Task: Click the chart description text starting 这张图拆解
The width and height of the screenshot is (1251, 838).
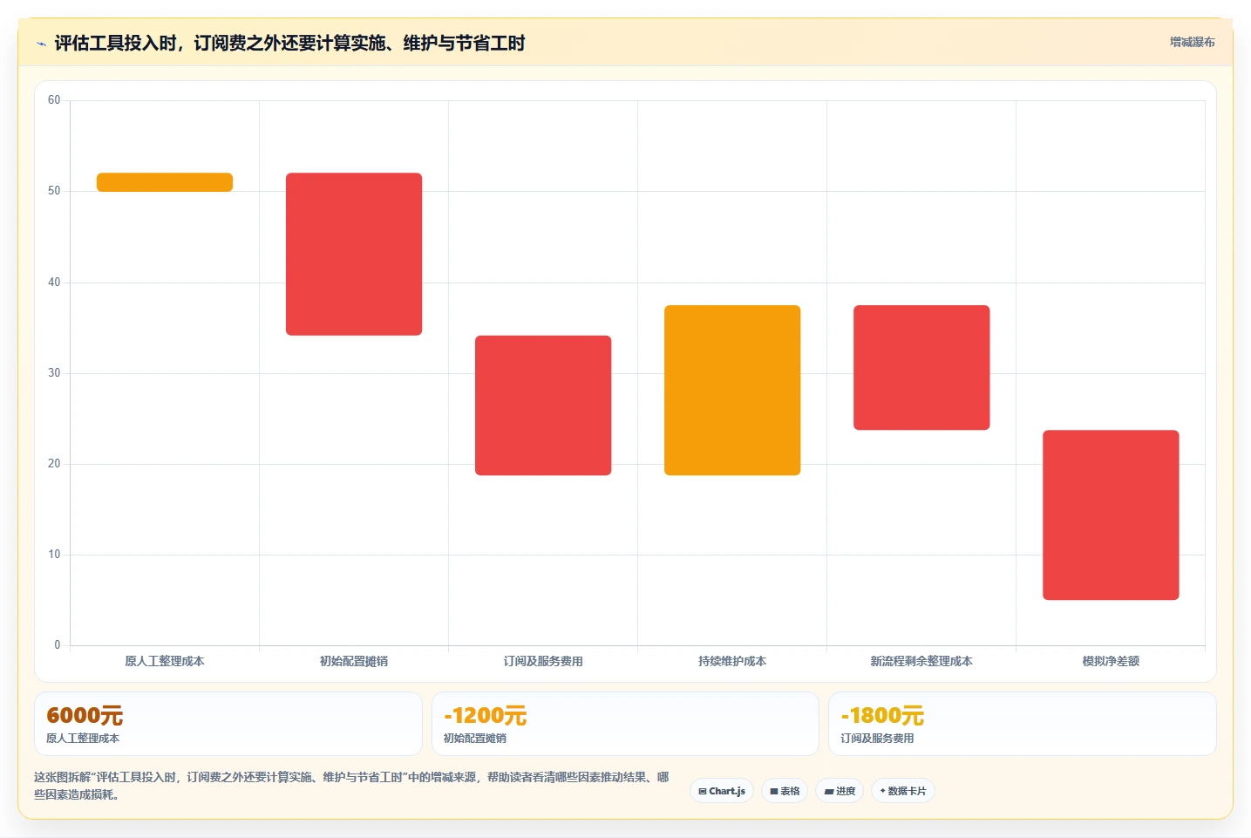Action: click(x=351, y=786)
